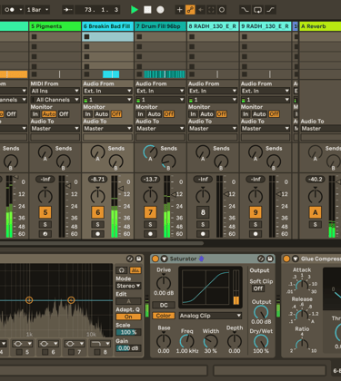Click the pan knob on track 8
This screenshot has width=341, height=381.
[203, 196]
